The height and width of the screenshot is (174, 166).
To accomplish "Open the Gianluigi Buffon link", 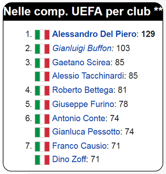I will [x=83, y=48].
